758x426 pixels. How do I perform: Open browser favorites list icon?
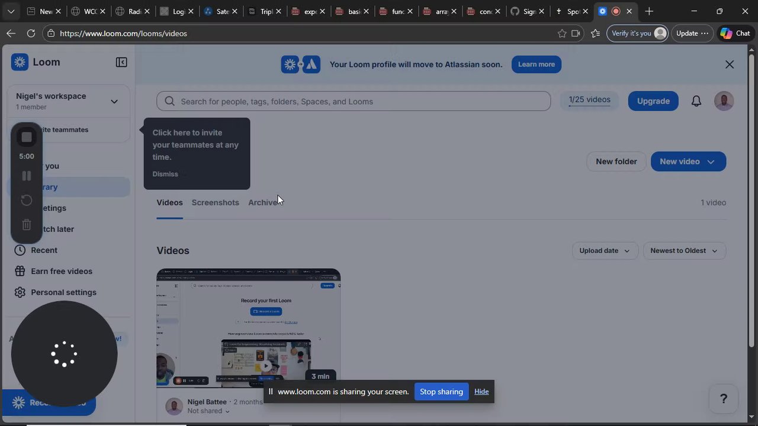tap(595, 33)
